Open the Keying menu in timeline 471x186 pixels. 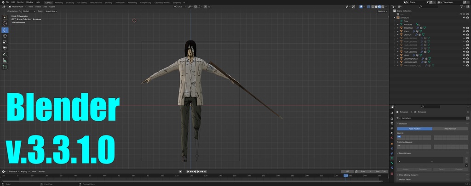25,172
